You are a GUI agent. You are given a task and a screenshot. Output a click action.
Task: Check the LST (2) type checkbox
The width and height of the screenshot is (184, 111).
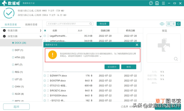(13, 79)
